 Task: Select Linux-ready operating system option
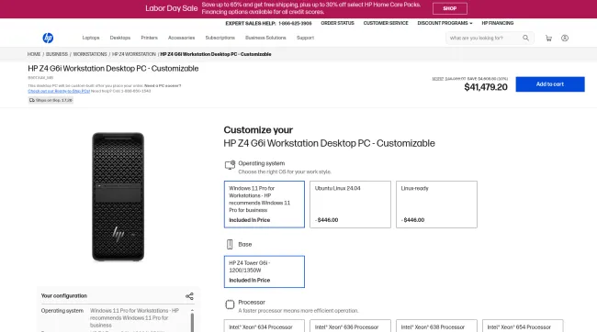click(436, 205)
